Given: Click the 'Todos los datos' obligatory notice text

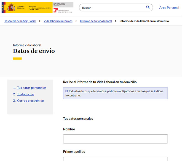Looking at the screenshot, I should [114, 93].
